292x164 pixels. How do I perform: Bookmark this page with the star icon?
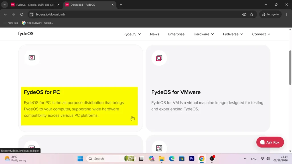[252, 14]
